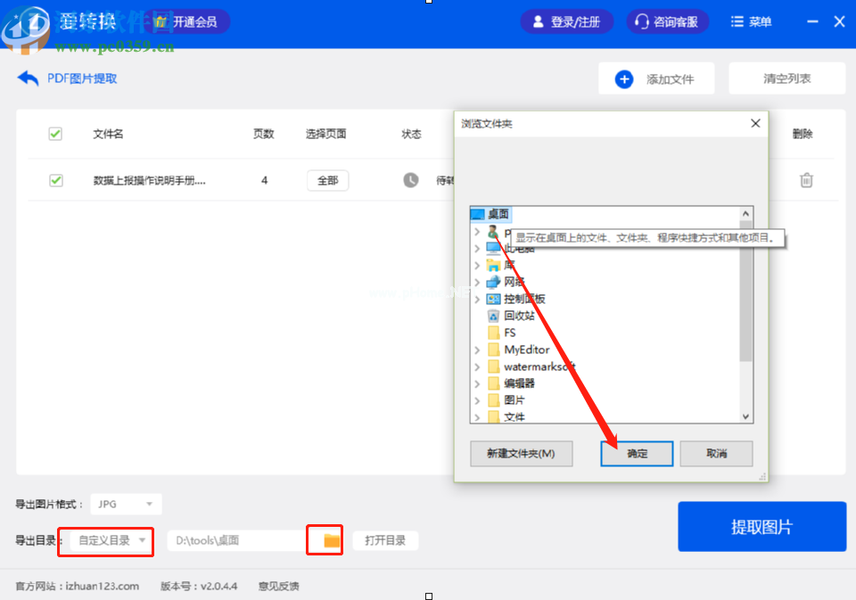This screenshot has width=856, height=600.
Task: Click the user icon for 登录/注册
Action: pos(538,22)
